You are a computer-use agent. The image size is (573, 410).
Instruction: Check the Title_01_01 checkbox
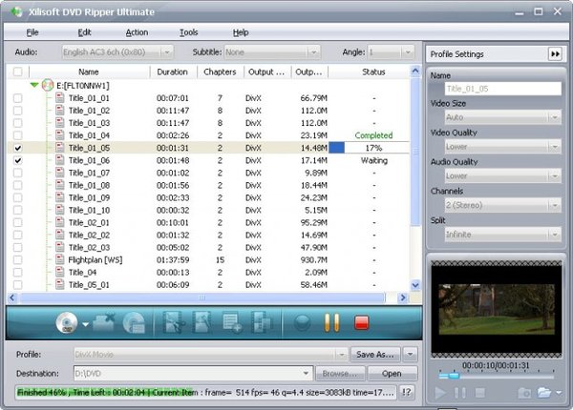[x=17, y=98]
